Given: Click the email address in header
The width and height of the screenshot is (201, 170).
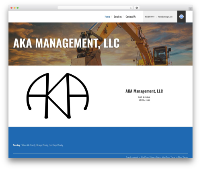Looking at the screenshot, I should 165,17.
